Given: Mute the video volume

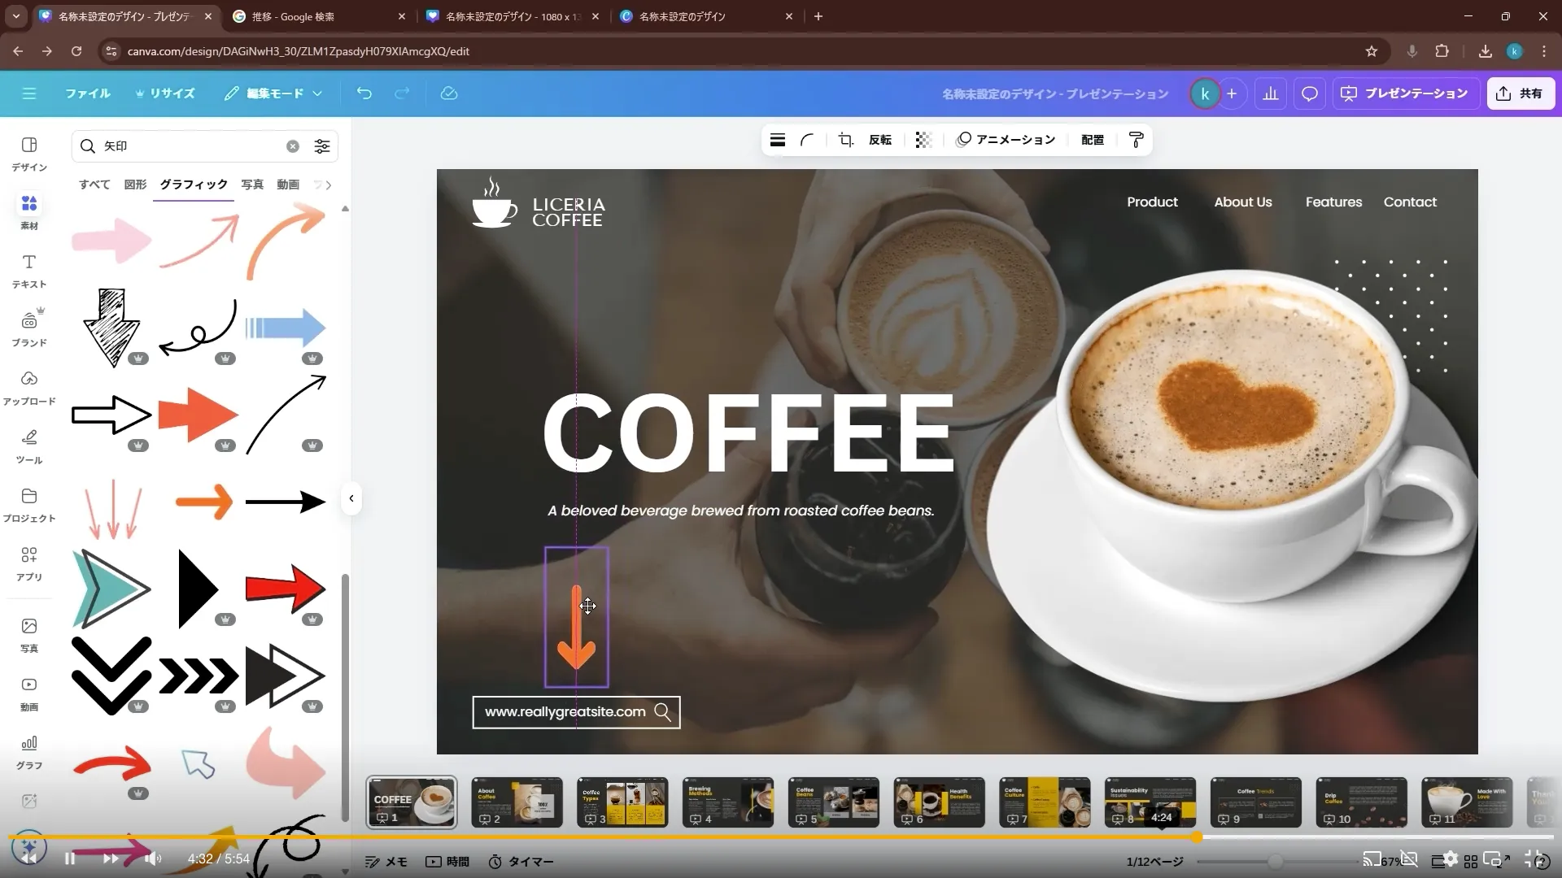Looking at the screenshot, I should tap(152, 858).
